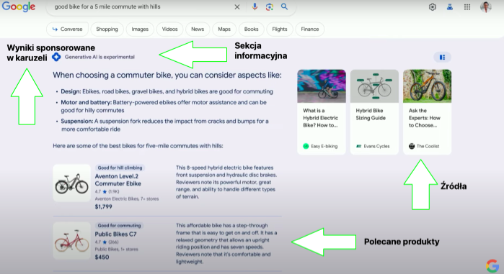Switch to Flights results tab
Viewport: 504px width, 274px height.
click(x=280, y=29)
